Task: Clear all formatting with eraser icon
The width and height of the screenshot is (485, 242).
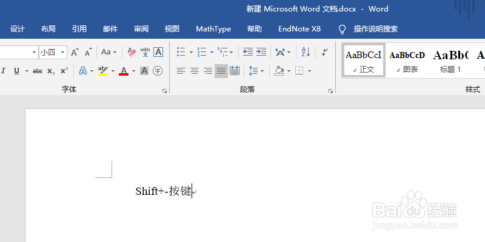Action: coord(132,52)
